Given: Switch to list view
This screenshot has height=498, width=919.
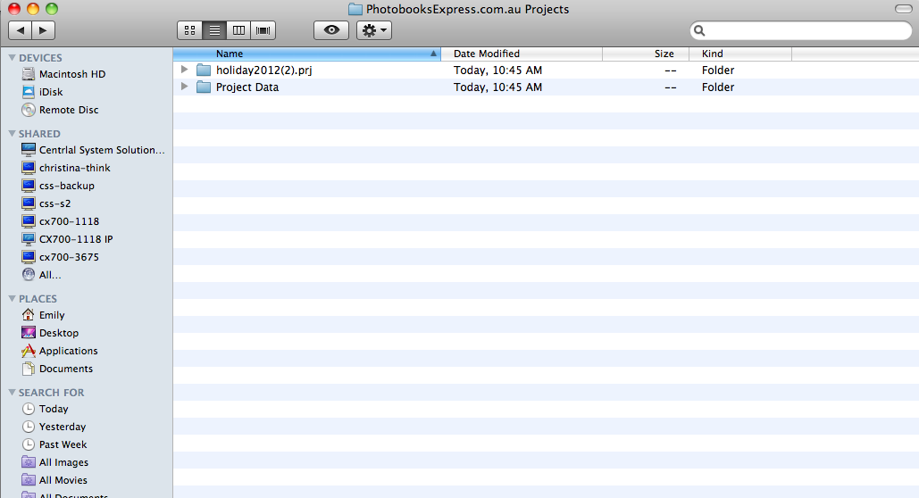Looking at the screenshot, I should (x=214, y=30).
